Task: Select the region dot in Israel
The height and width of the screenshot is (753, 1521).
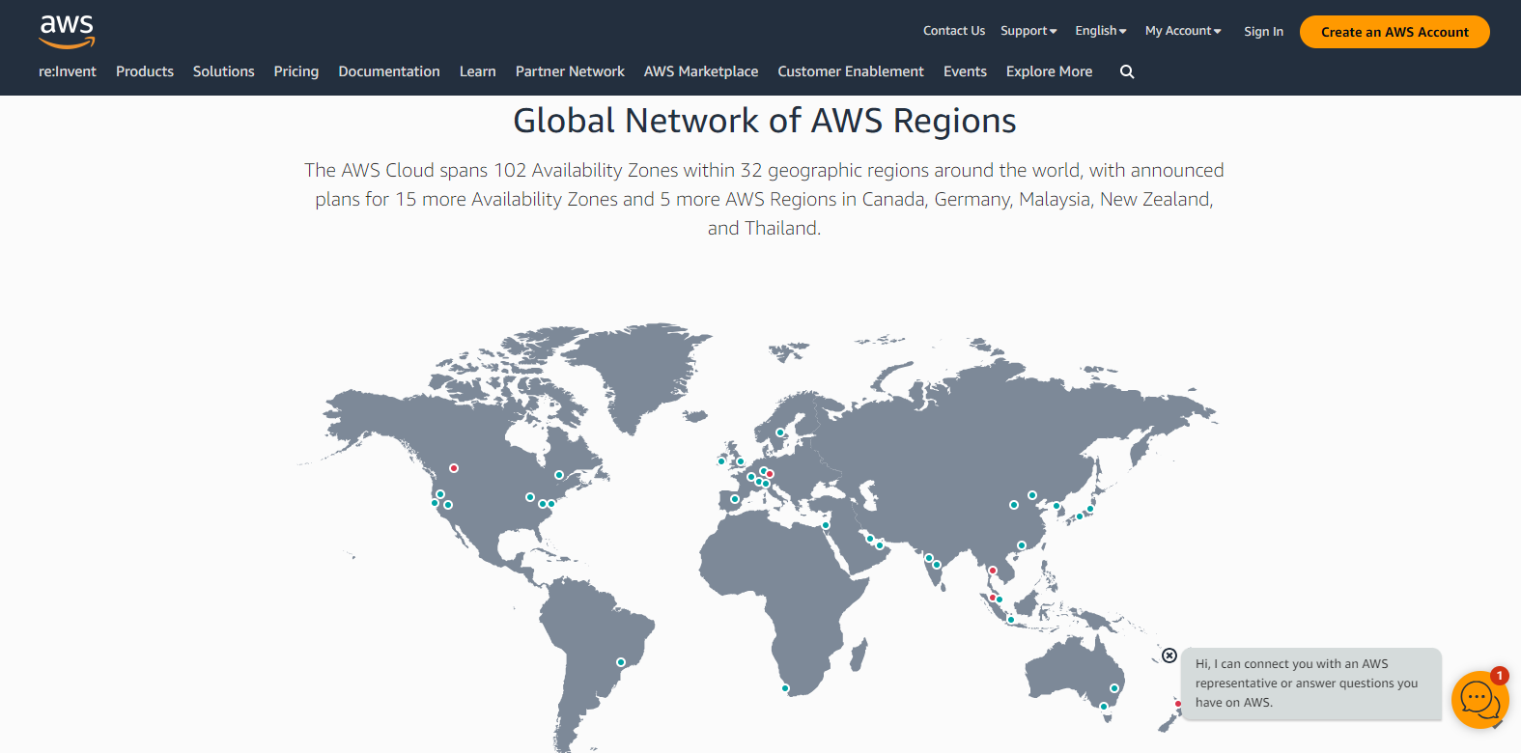Action: [826, 525]
